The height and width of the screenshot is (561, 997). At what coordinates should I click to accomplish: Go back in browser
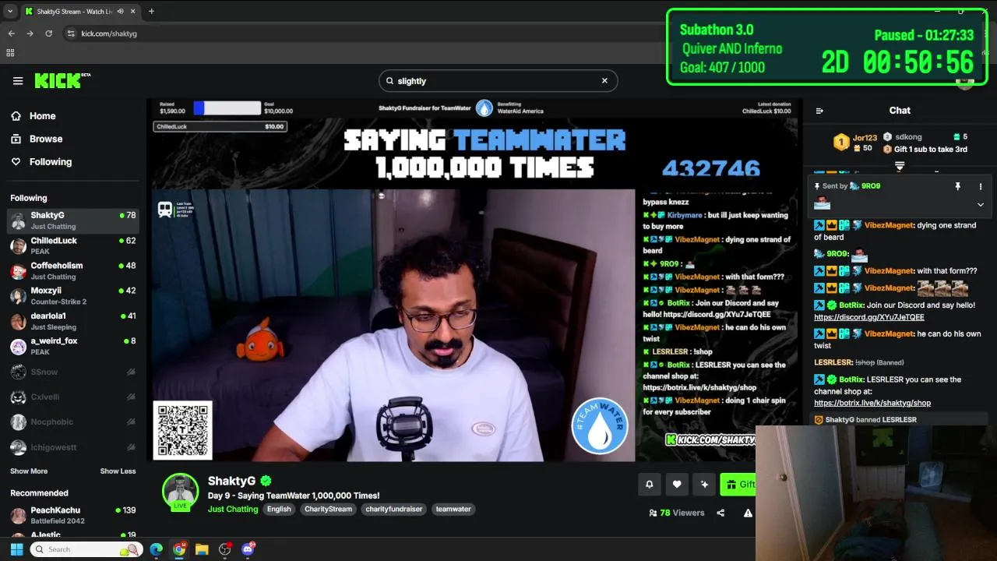(12, 34)
